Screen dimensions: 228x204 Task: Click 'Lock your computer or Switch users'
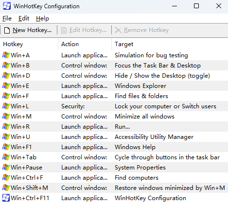click(165, 106)
